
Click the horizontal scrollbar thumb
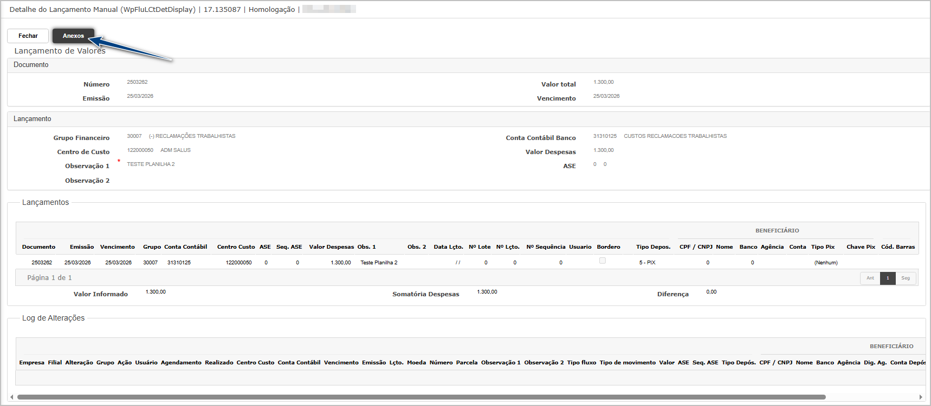421,397
